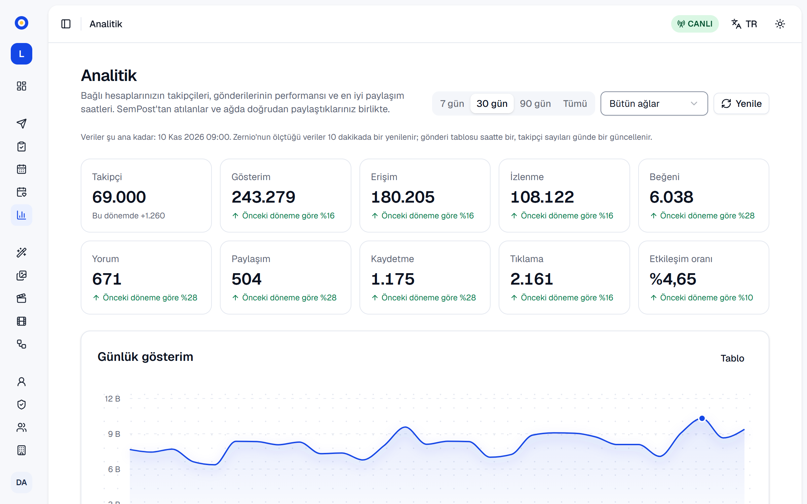The image size is (807, 504).
Task: Open the calendar heart icon
Action: (22, 192)
